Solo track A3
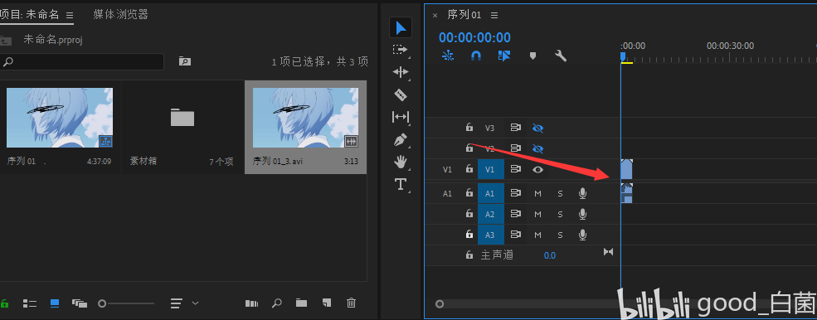Image resolution: width=817 pixels, height=320 pixels. 560,235
